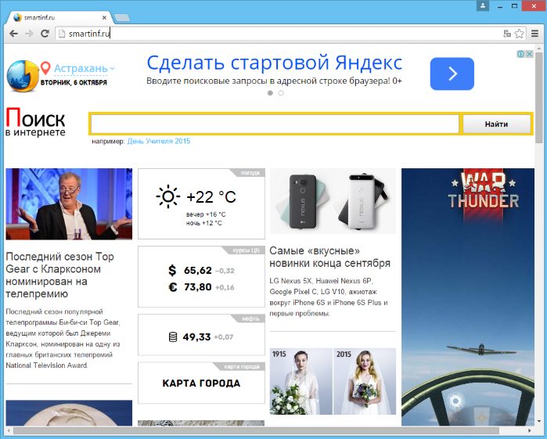
Task: Open the Chrome user profile button
Action: [x=483, y=5]
